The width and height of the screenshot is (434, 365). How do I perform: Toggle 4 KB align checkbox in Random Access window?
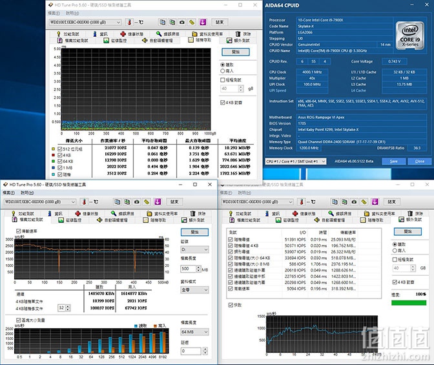[222, 103]
